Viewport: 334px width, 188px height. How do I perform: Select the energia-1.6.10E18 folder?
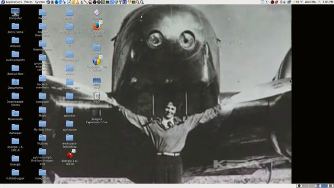click(x=15, y=145)
